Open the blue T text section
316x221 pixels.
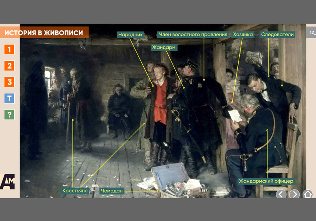pyautogui.click(x=9, y=98)
